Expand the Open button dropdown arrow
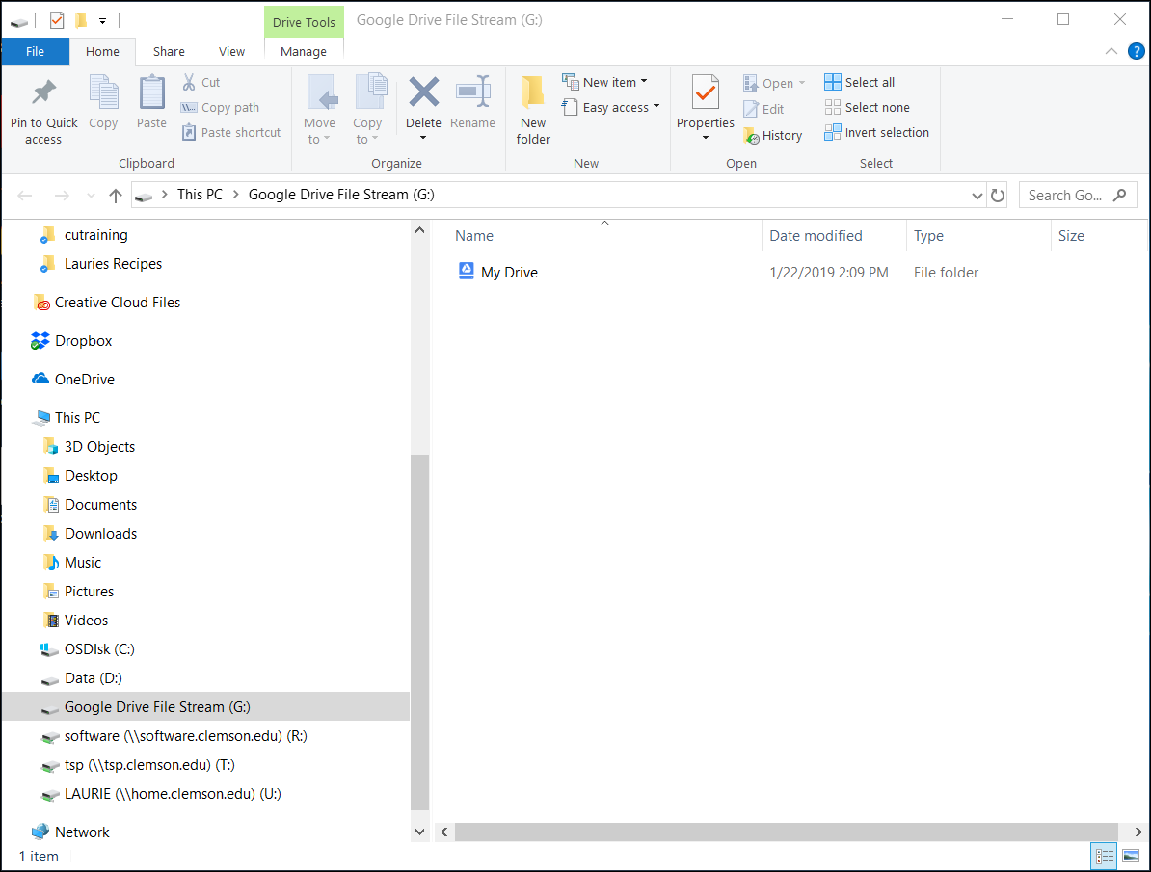 point(802,83)
